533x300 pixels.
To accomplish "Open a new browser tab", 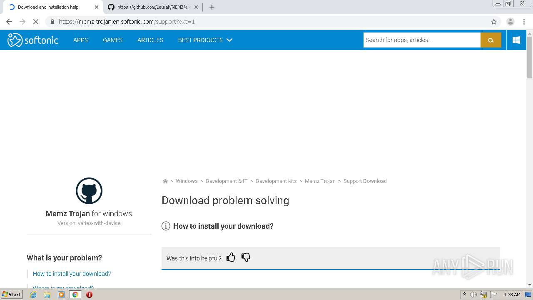I will point(212,7).
